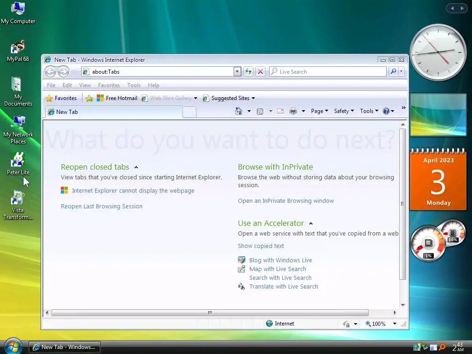Click Reopen Last Browsing Session link
The height and width of the screenshot is (354, 472).
point(101,206)
